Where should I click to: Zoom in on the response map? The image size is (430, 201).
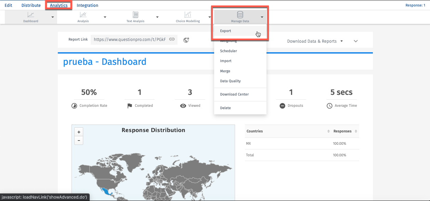coord(79,132)
